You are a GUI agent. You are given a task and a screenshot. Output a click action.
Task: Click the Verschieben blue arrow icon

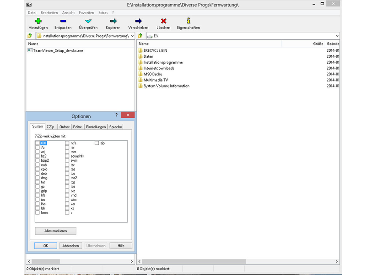coord(139,21)
